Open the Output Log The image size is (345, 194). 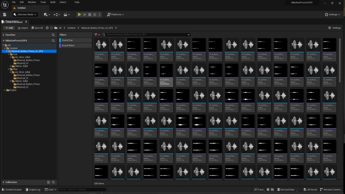pos(33,190)
